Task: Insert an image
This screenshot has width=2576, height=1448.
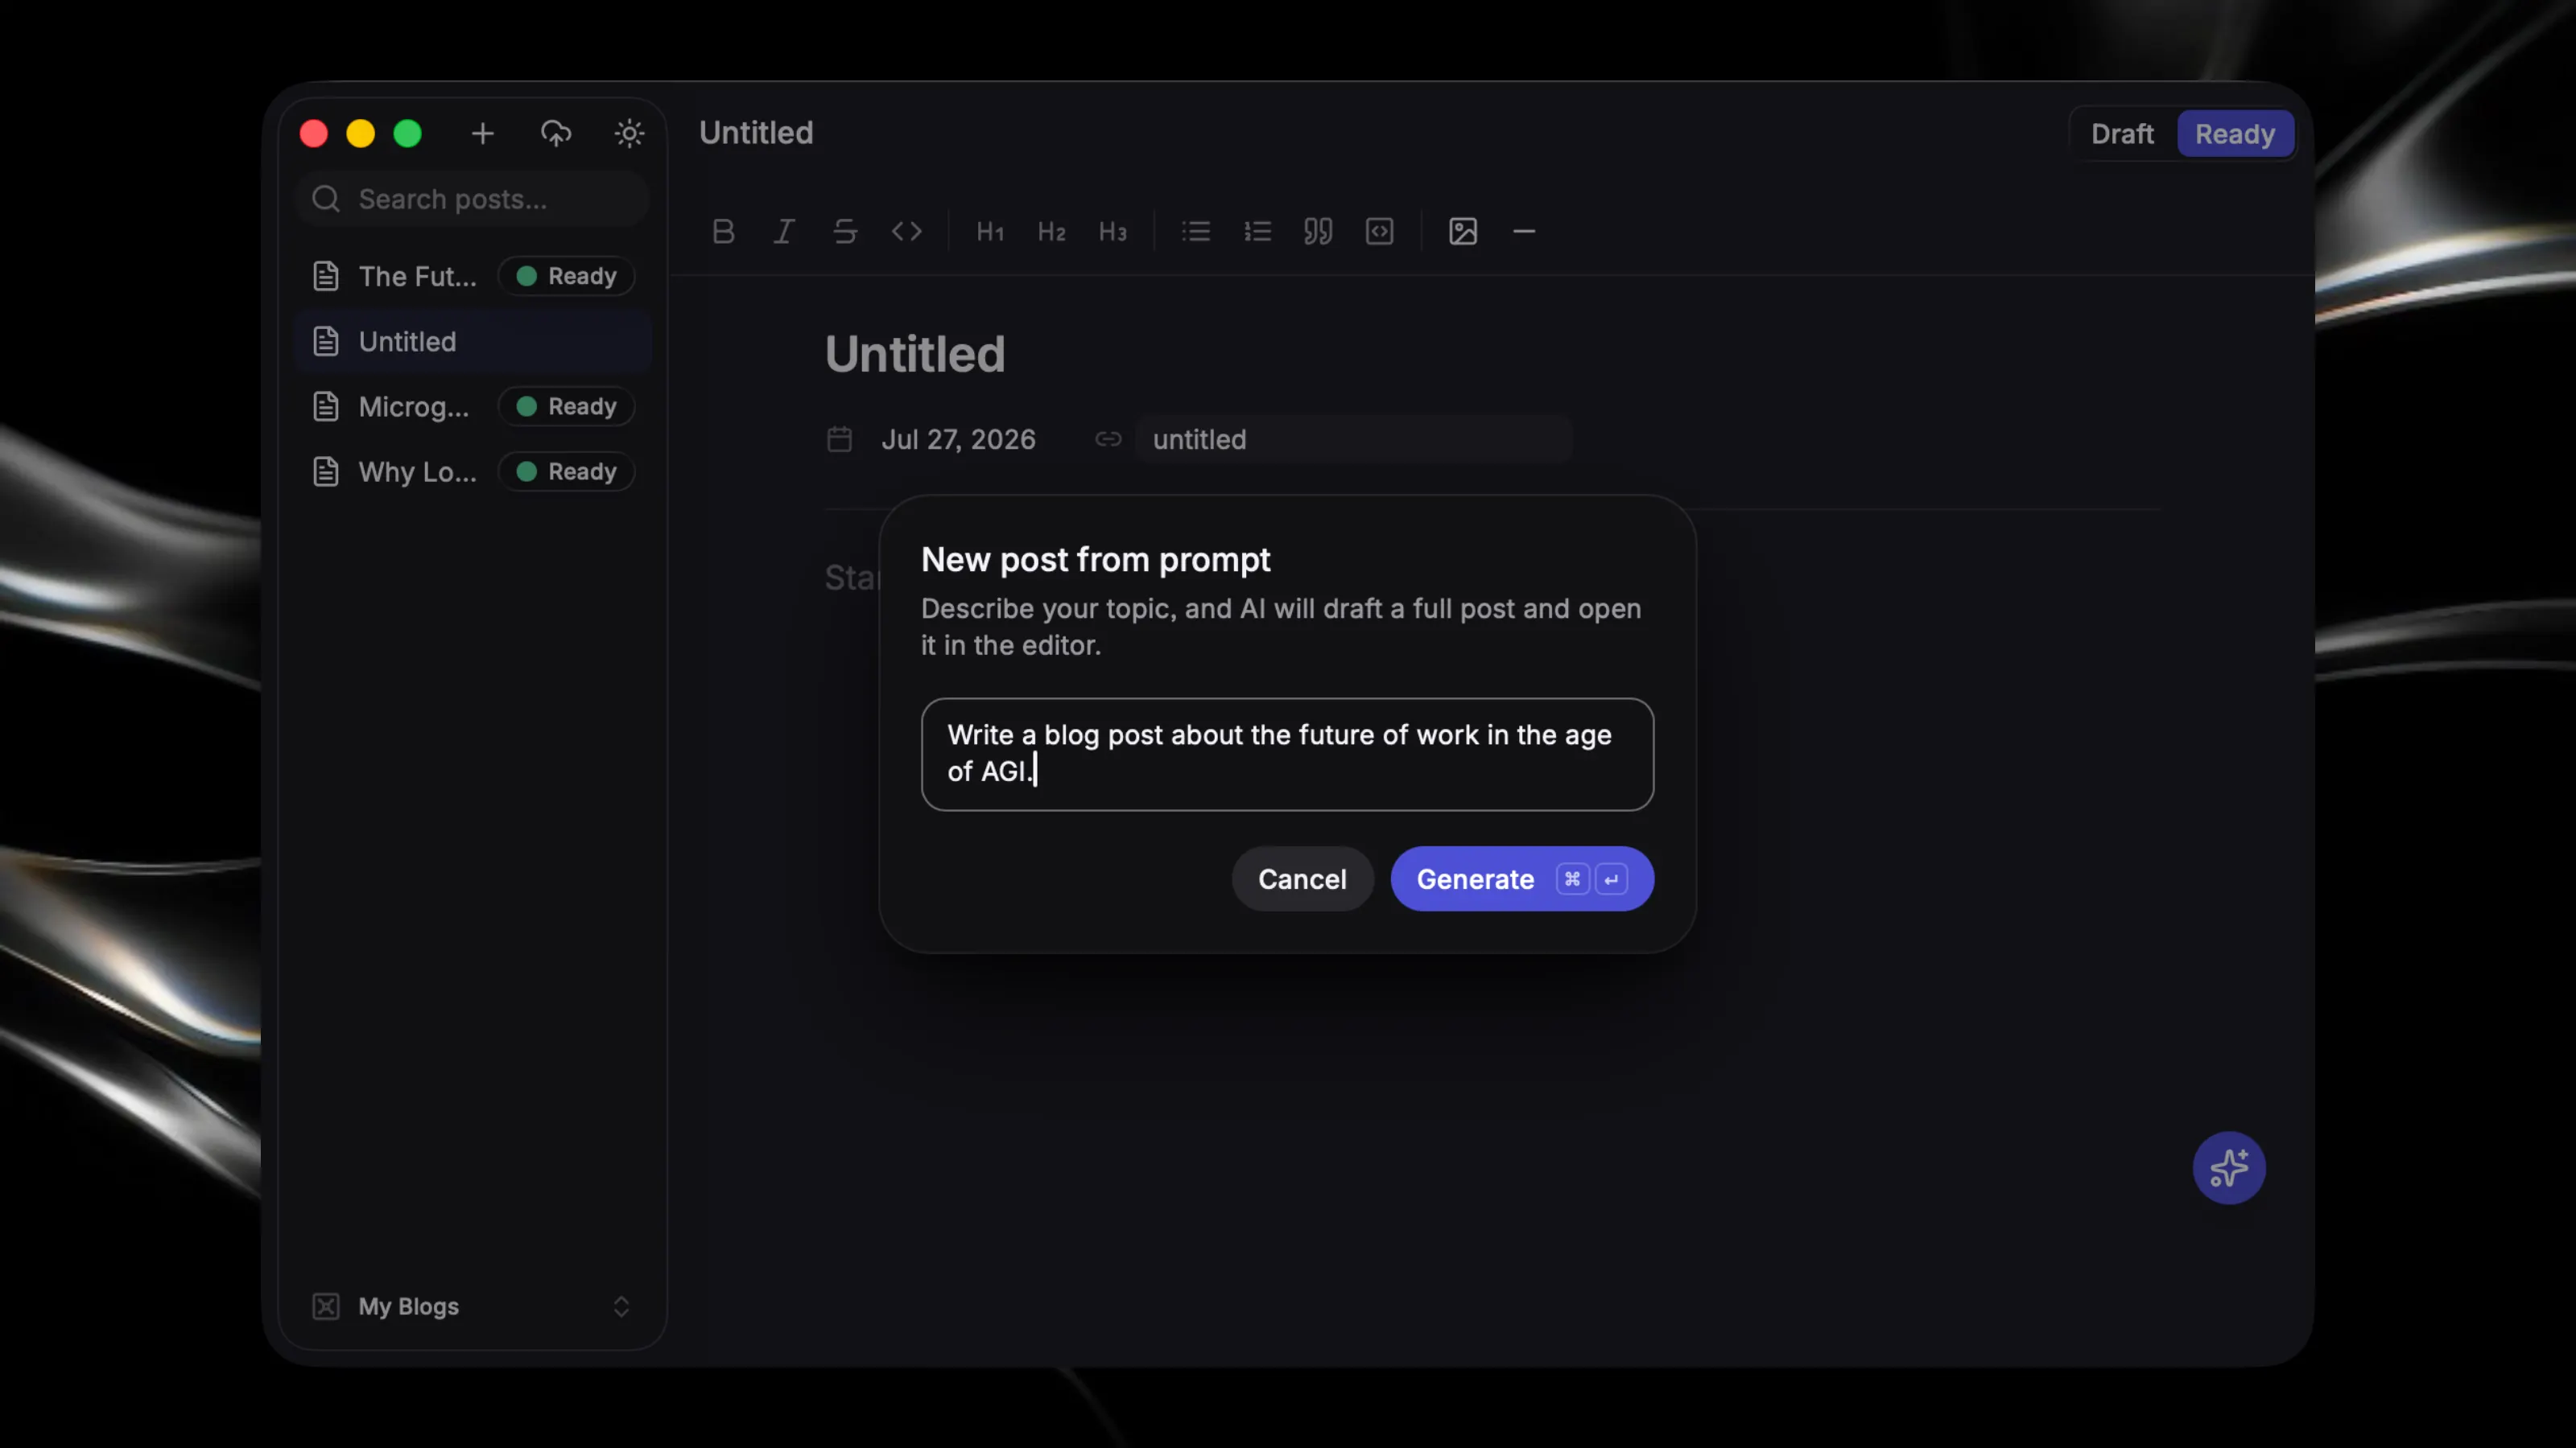Action: pos(1463,232)
